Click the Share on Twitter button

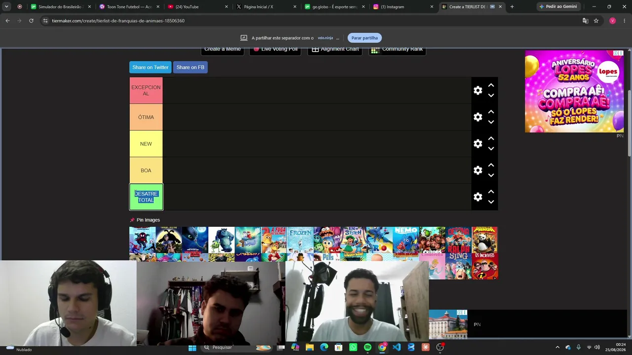tap(150, 67)
